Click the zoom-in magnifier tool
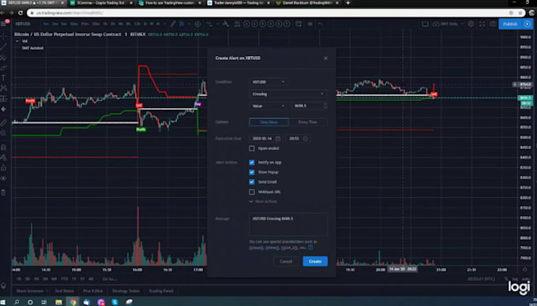 click(3, 133)
